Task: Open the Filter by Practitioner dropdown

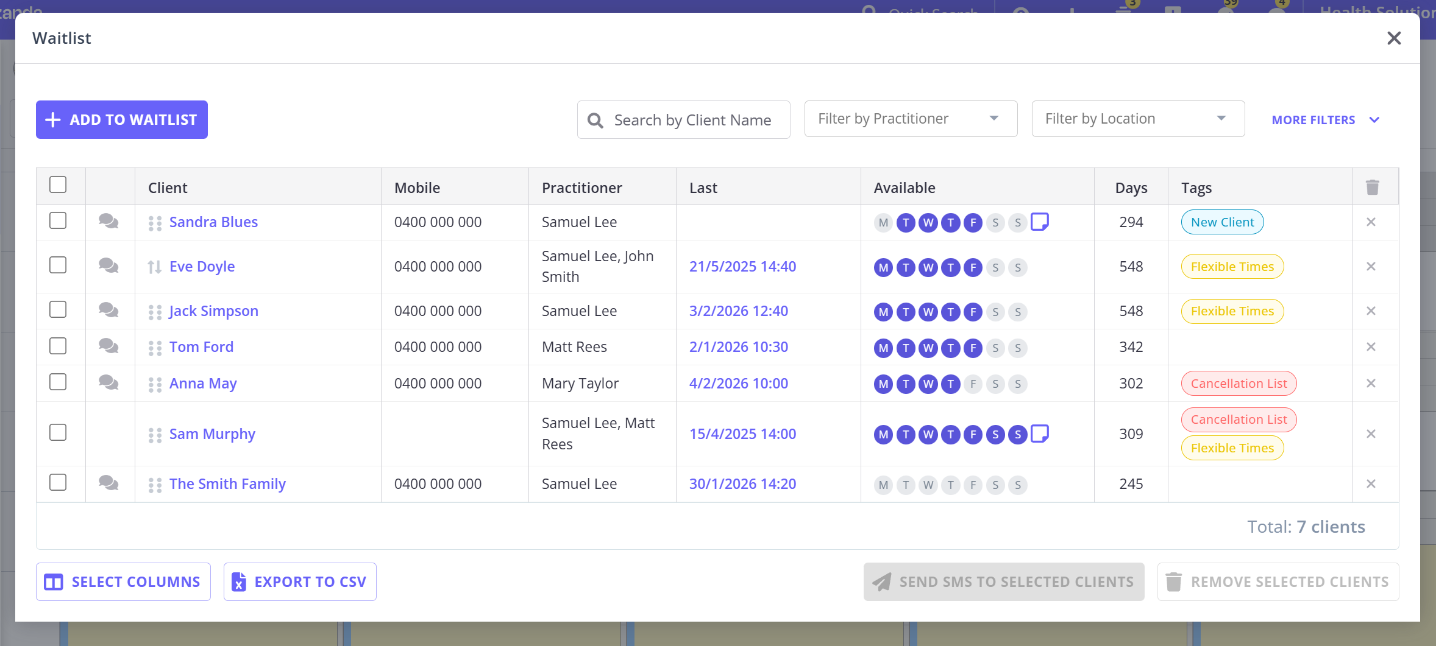Action: tap(911, 119)
